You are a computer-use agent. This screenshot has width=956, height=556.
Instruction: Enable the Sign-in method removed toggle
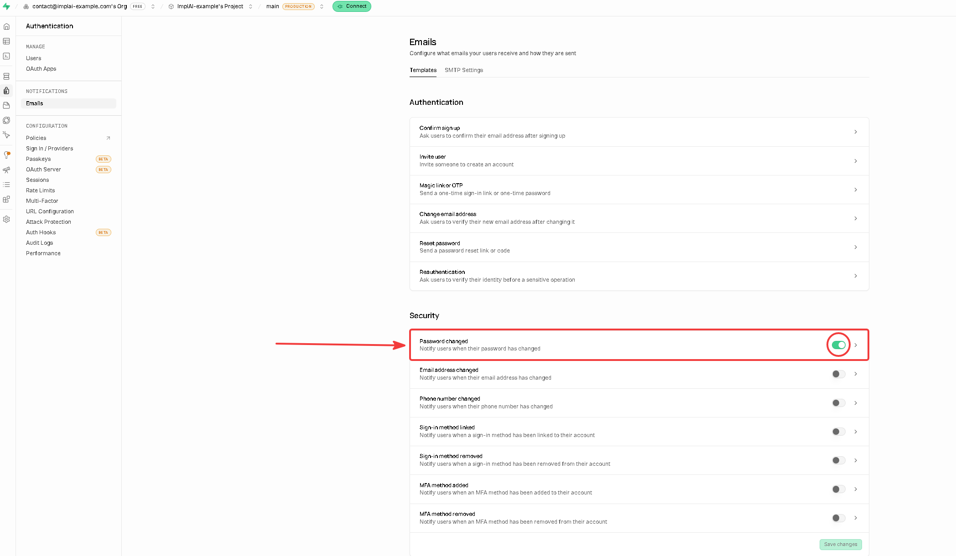[x=838, y=460]
